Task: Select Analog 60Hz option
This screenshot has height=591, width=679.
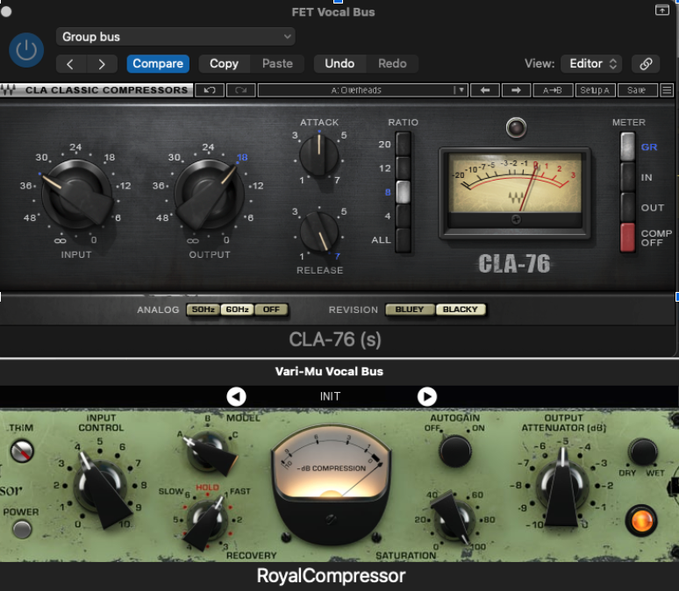Action: click(x=237, y=310)
